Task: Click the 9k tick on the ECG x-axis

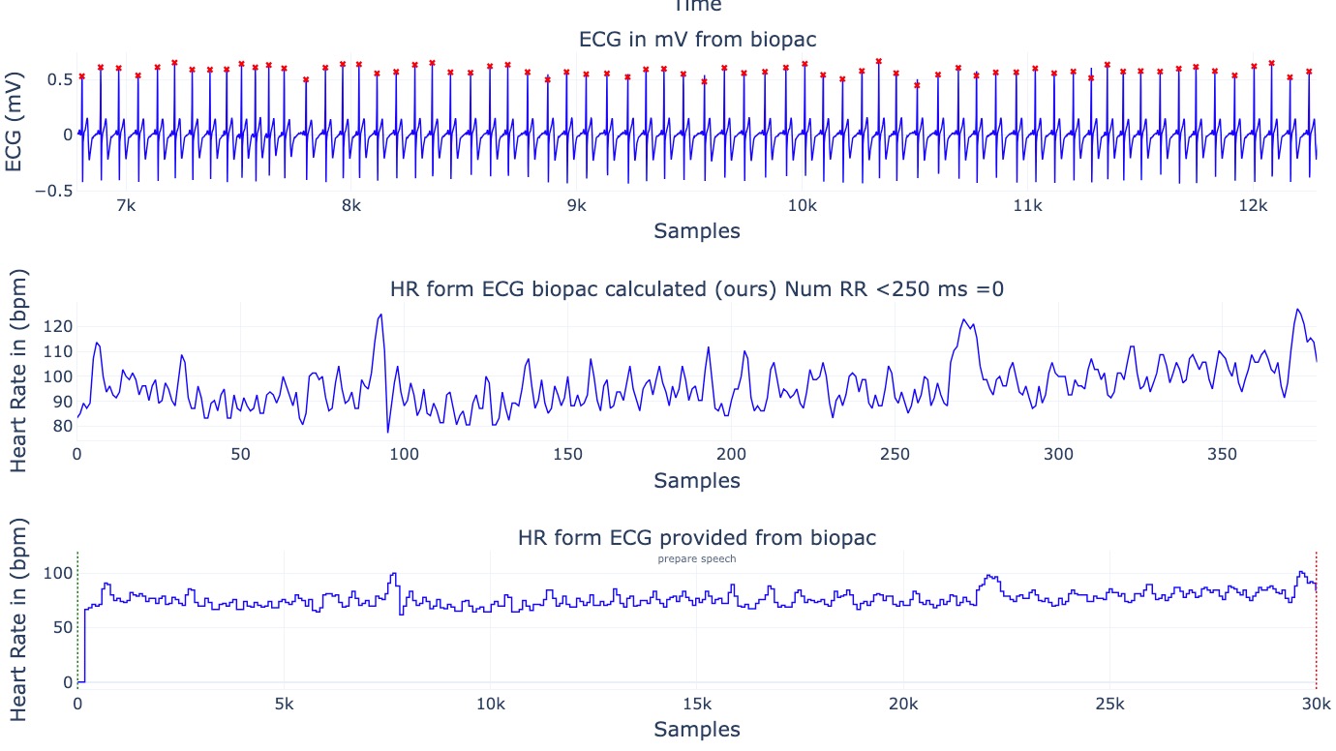Action: [x=576, y=205]
